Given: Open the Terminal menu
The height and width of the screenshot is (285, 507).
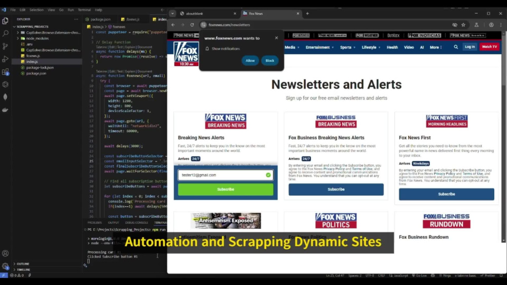Looking at the screenshot, I should pos(84,10).
